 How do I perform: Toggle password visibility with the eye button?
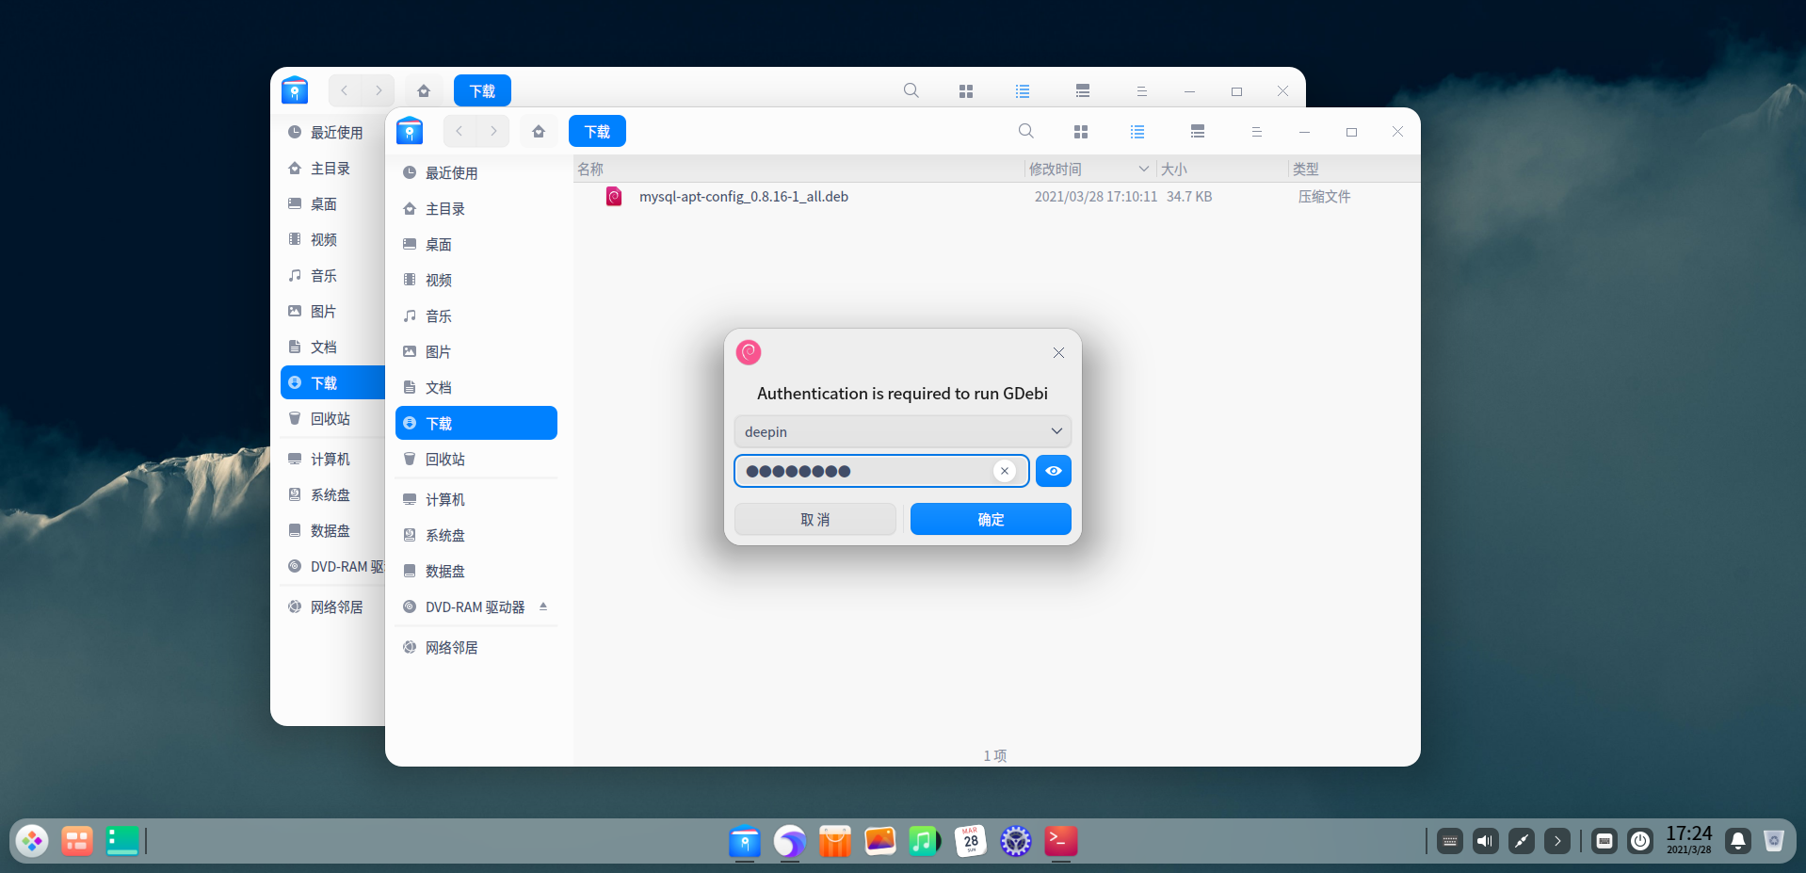(1053, 471)
